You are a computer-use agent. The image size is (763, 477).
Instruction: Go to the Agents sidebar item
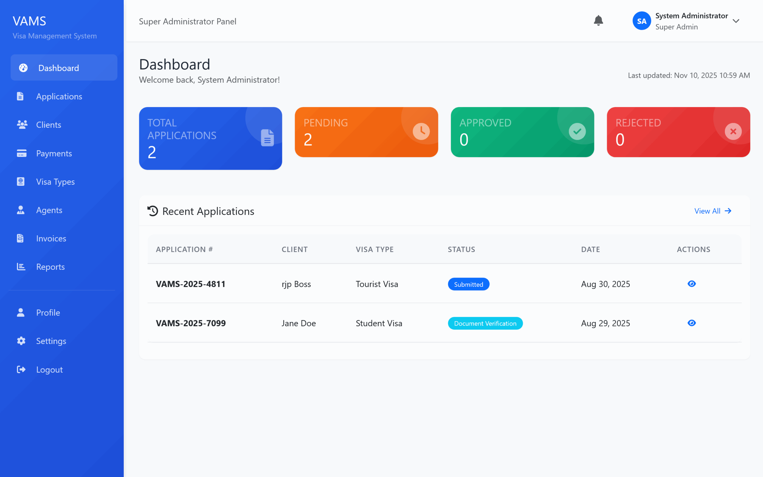coord(49,210)
